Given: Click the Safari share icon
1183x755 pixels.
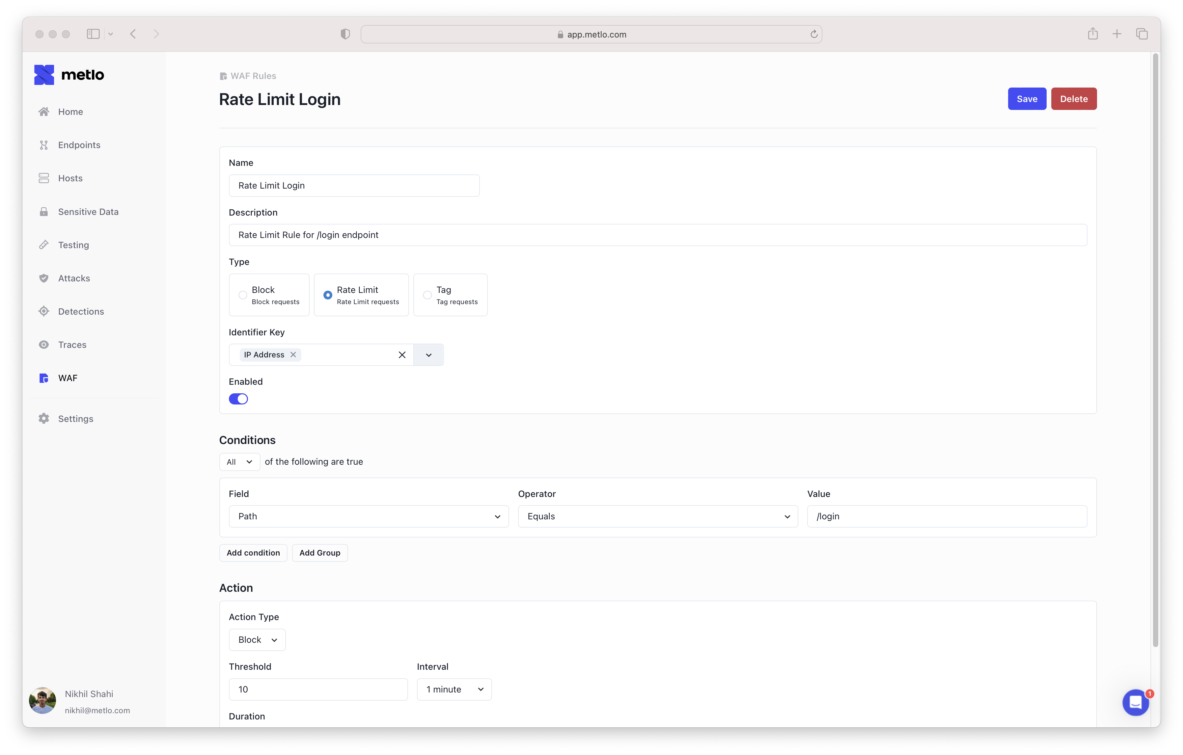Looking at the screenshot, I should pyautogui.click(x=1093, y=34).
